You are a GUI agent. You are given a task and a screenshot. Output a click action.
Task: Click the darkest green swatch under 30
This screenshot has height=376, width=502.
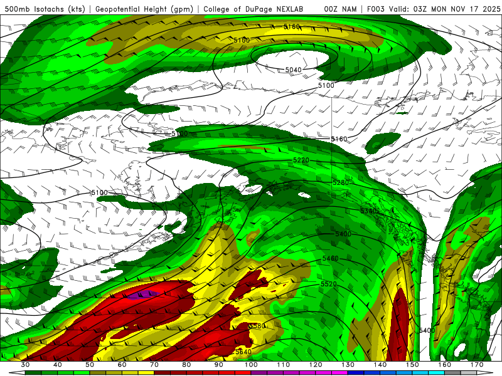pos(33,373)
